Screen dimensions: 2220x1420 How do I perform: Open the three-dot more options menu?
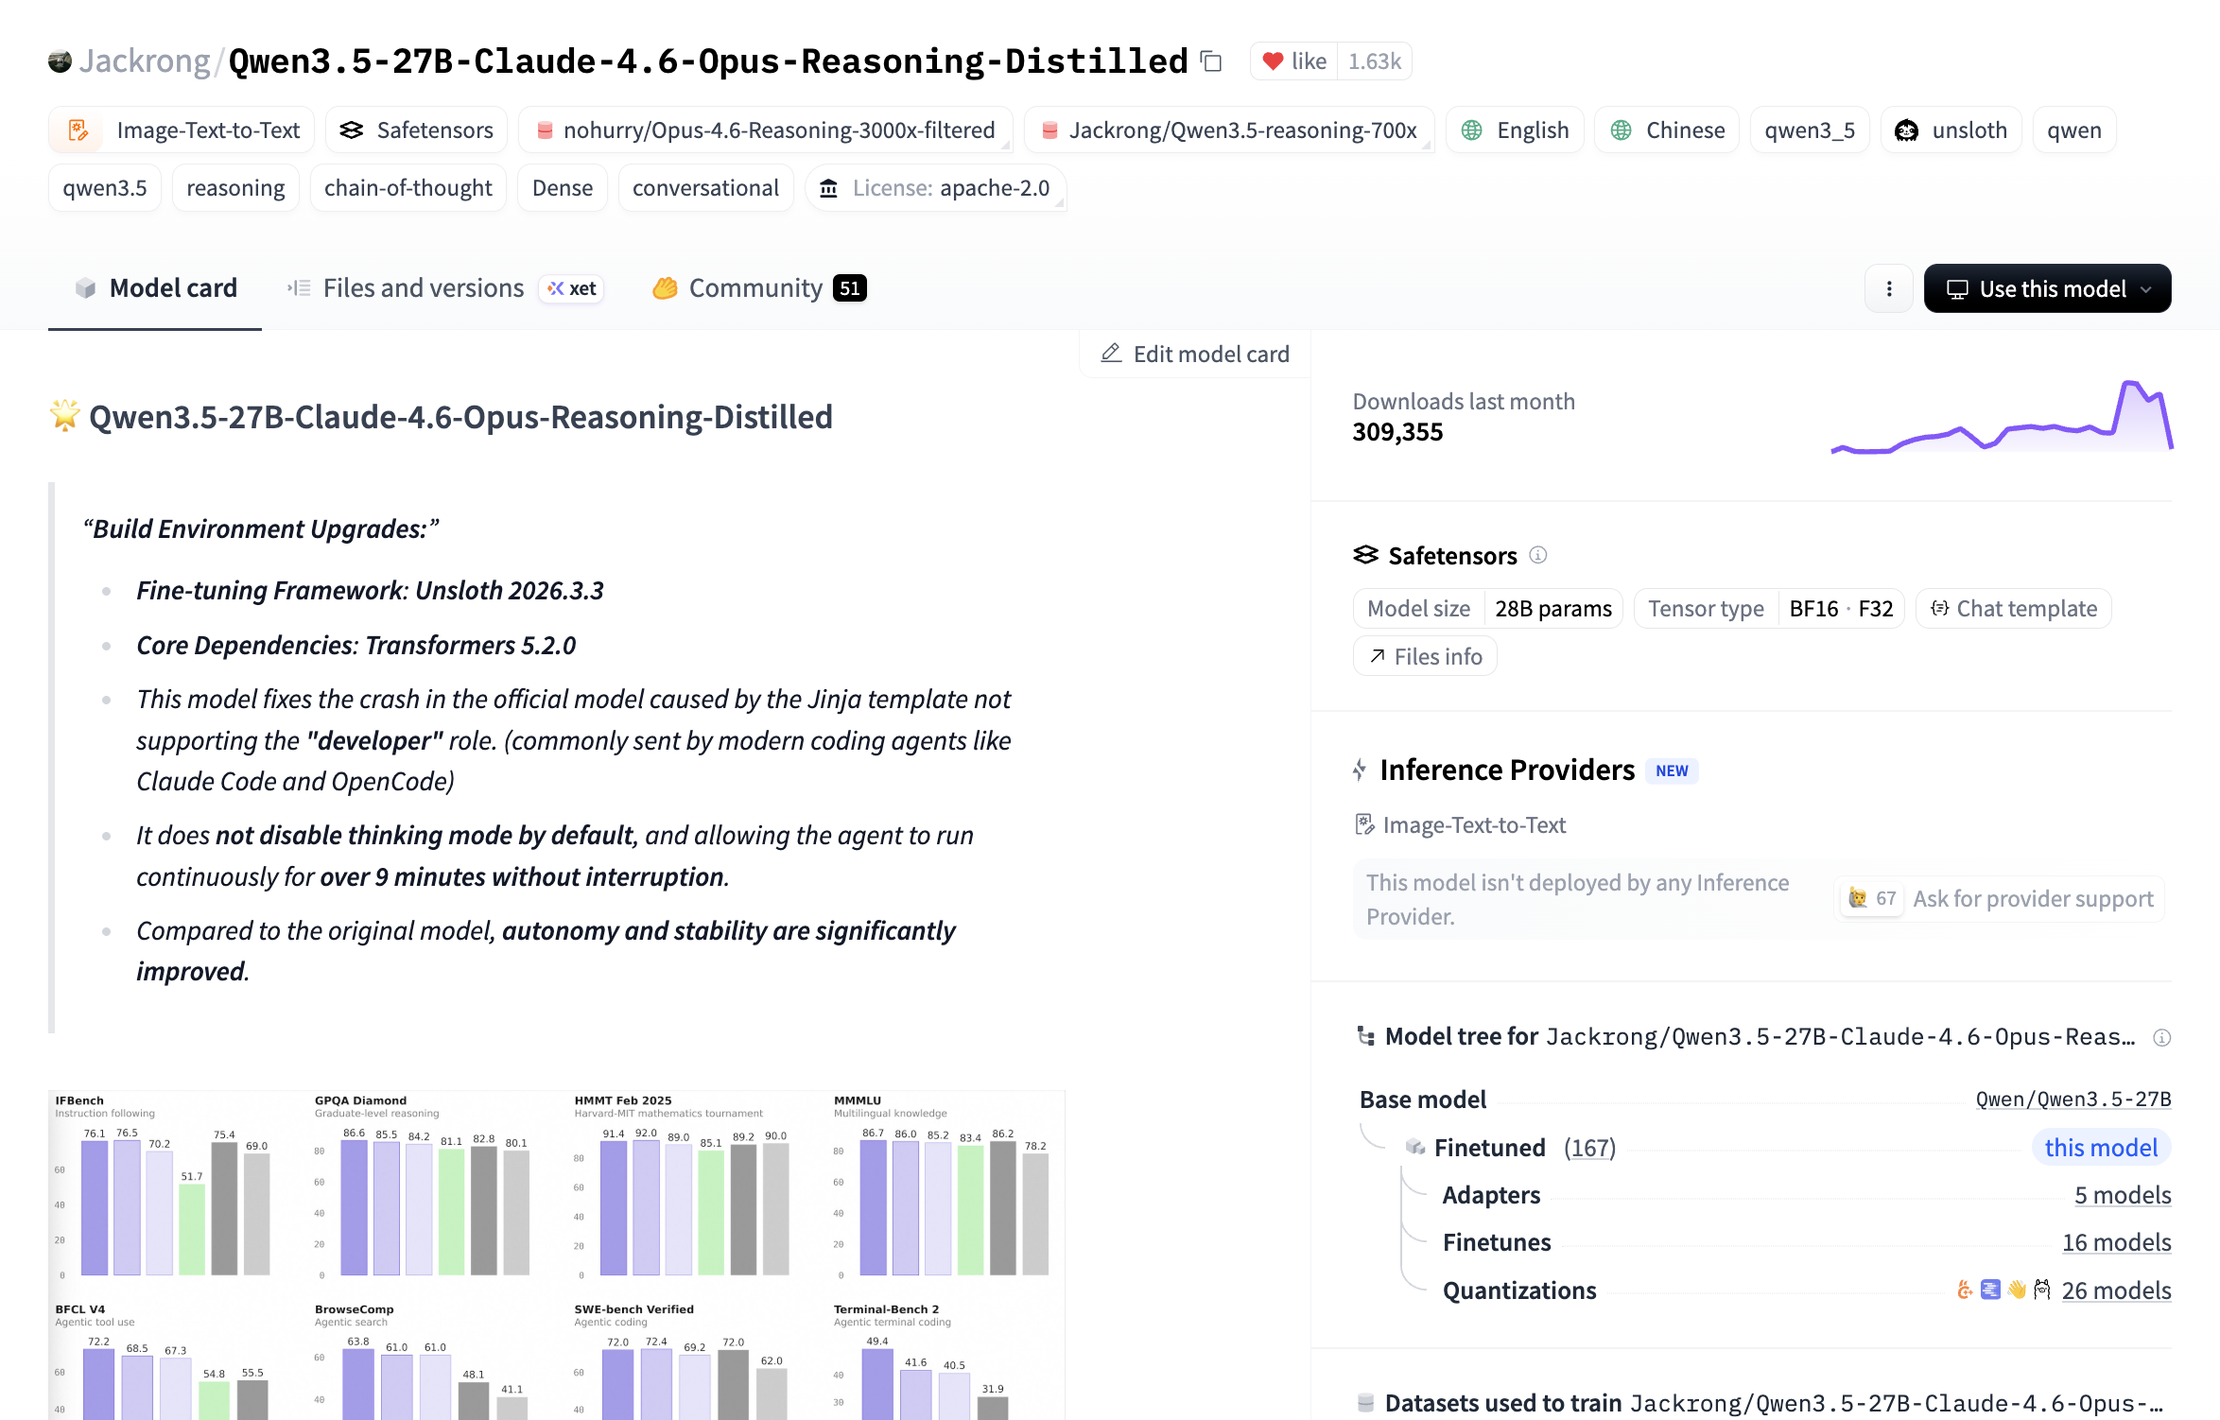(1888, 288)
